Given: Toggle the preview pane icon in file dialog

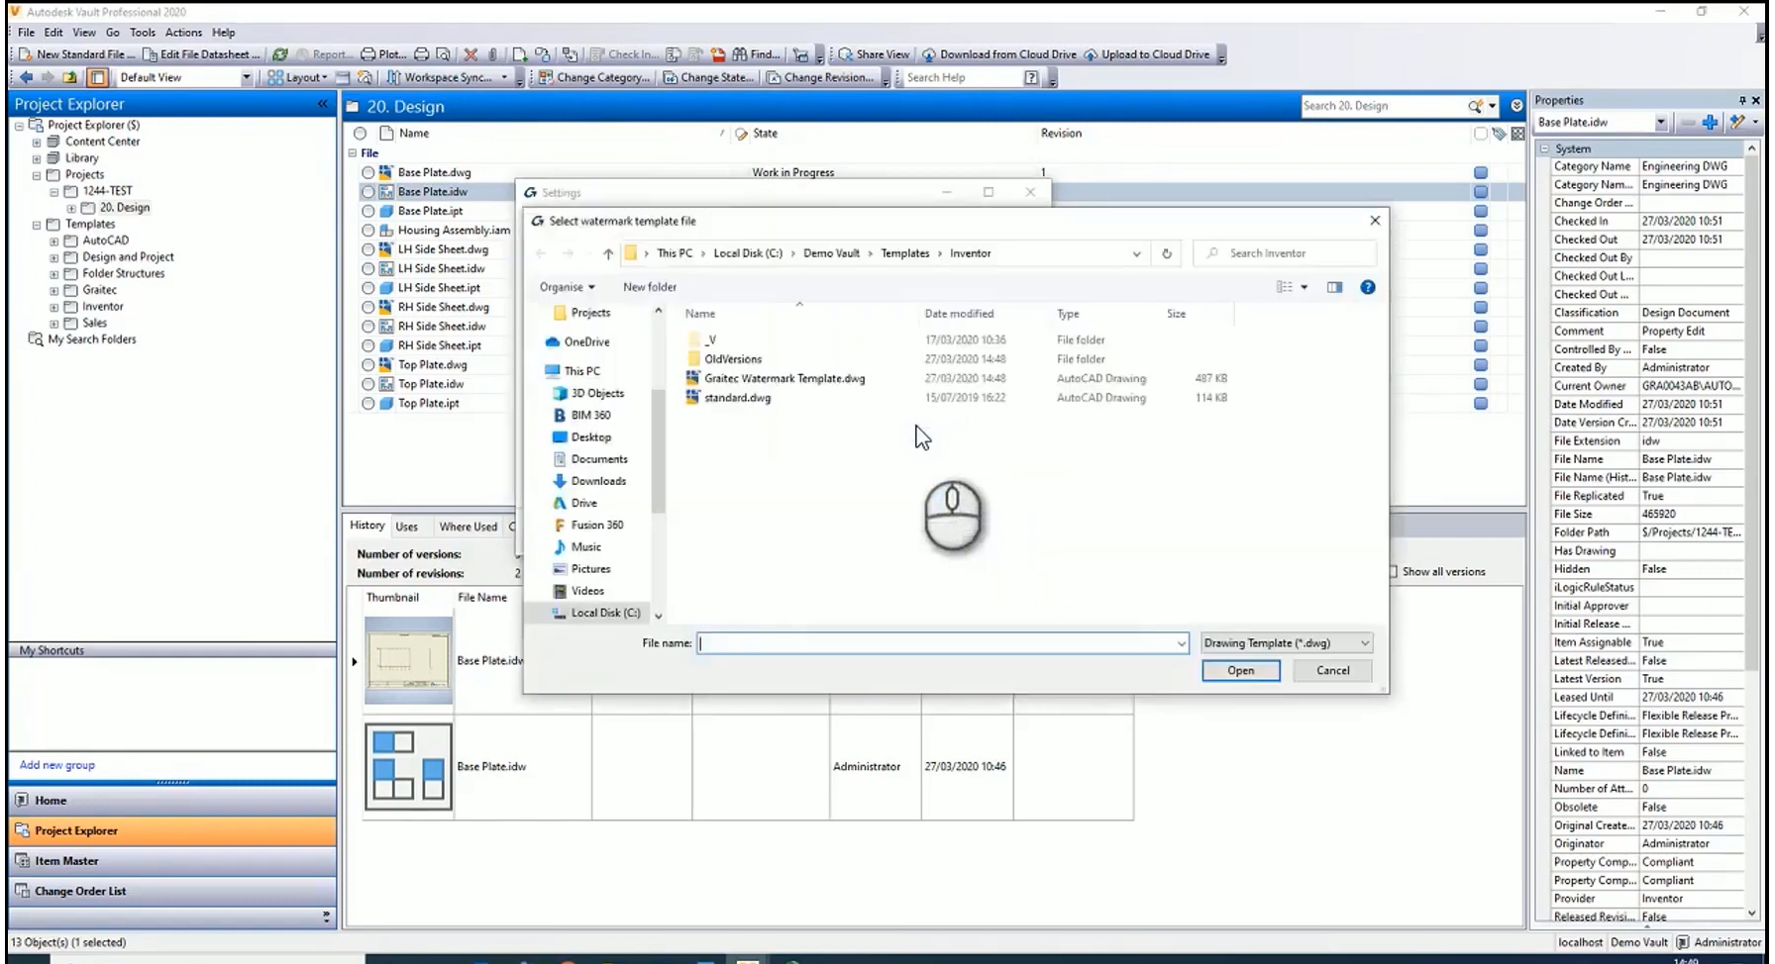Looking at the screenshot, I should pyautogui.click(x=1334, y=287).
